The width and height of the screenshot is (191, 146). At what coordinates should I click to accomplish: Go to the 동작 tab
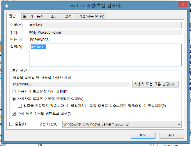41,16
